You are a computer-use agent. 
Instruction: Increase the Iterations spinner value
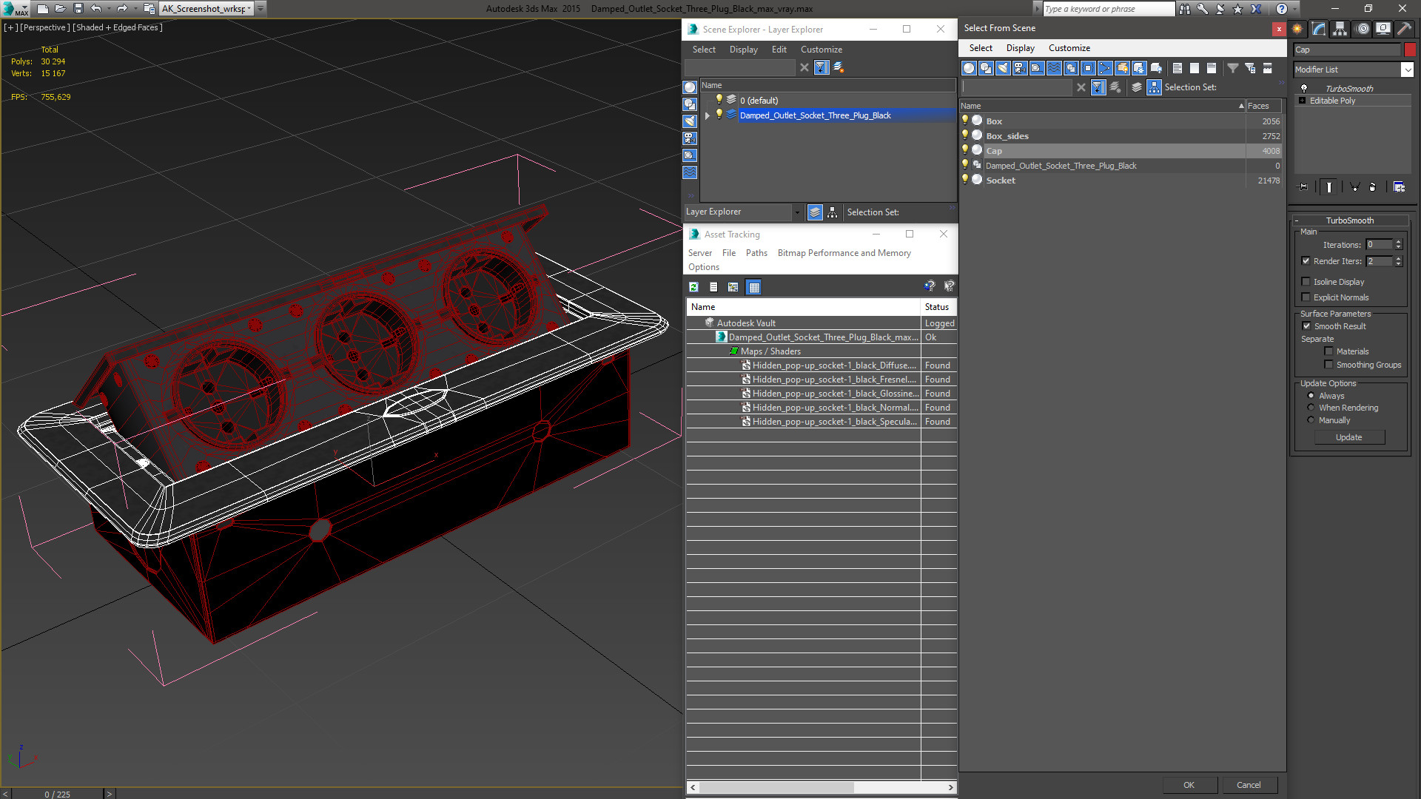point(1398,242)
